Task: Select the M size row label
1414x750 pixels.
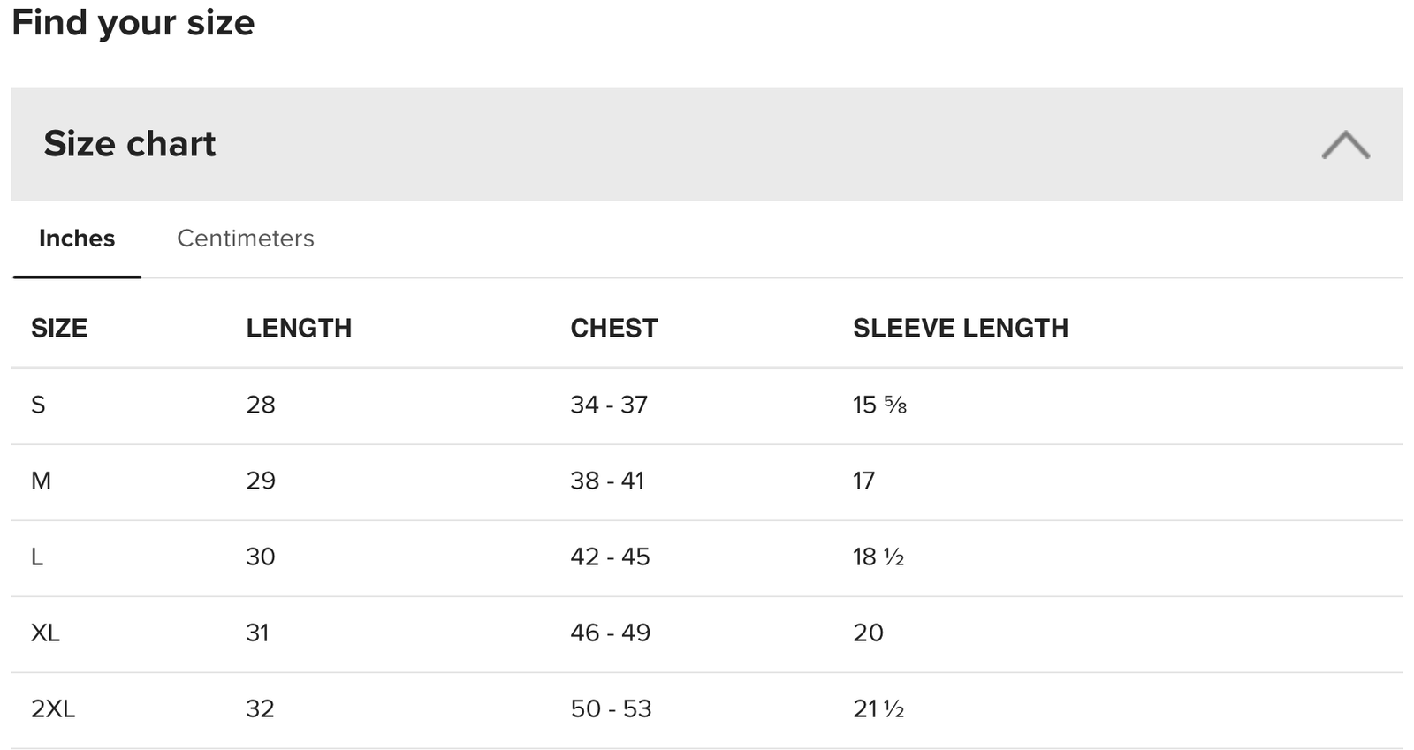Action: point(41,481)
